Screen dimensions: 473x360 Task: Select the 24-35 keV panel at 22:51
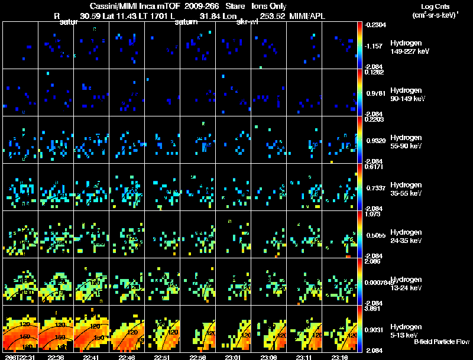[162, 234]
